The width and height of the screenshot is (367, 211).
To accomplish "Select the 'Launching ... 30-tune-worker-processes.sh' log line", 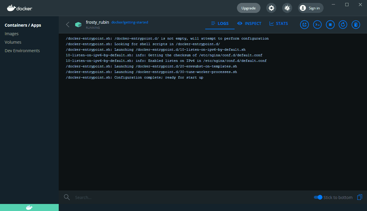I will click(151, 72).
